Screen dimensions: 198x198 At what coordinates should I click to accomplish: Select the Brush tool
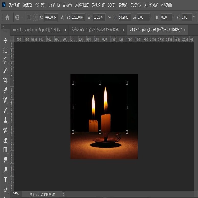pos(5,110)
